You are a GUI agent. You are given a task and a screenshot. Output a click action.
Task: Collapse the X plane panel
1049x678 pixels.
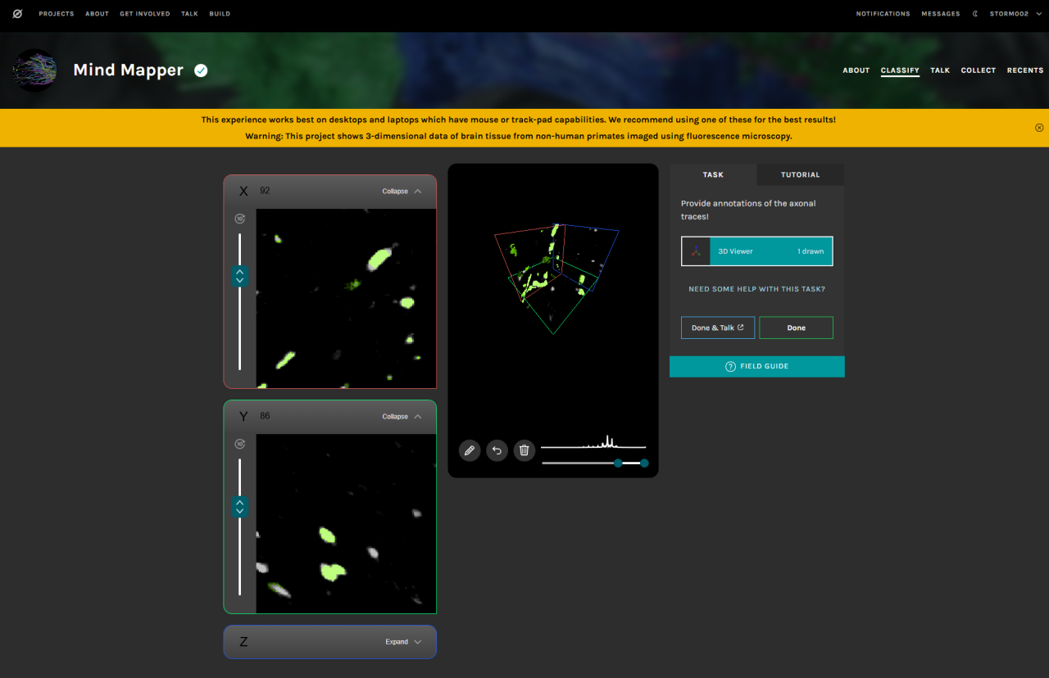pyautogui.click(x=402, y=192)
